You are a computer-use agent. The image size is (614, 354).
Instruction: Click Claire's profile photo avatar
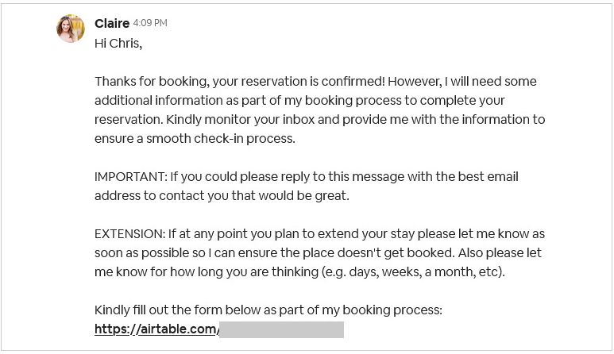[71, 29]
